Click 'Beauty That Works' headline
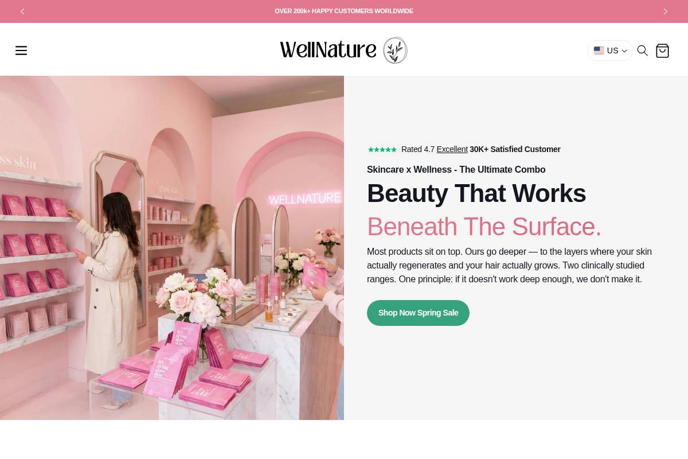The height and width of the screenshot is (459, 688). click(476, 193)
